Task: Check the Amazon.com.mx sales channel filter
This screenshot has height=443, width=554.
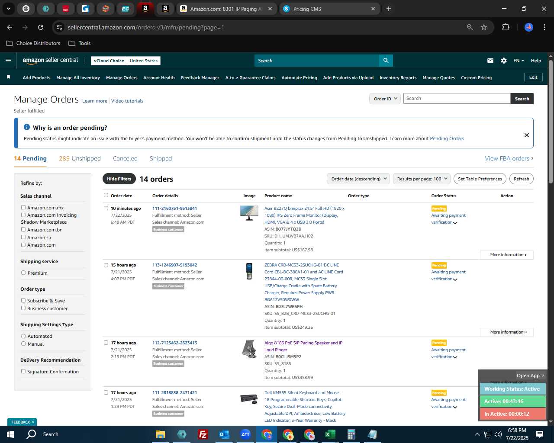Action: click(23, 208)
